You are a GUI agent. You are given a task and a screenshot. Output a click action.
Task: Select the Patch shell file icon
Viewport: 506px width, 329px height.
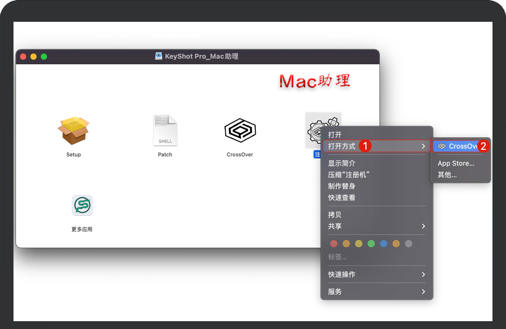(165, 130)
